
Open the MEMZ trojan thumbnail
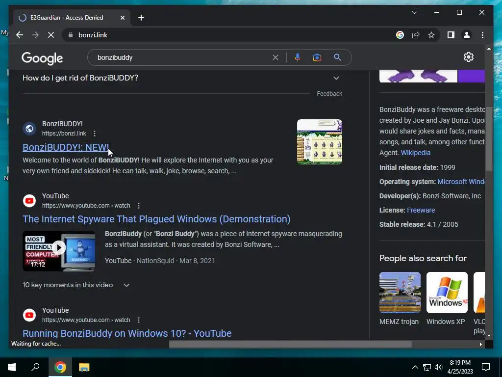(x=400, y=293)
